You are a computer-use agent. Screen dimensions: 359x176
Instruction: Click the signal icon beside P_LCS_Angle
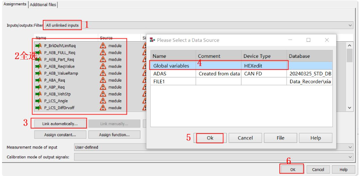[38, 101]
